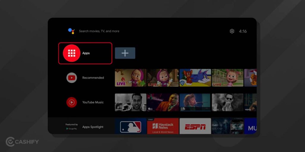The width and height of the screenshot is (305, 152).
Task: Click the Google Assistant icon
Action: pyautogui.click(x=71, y=31)
